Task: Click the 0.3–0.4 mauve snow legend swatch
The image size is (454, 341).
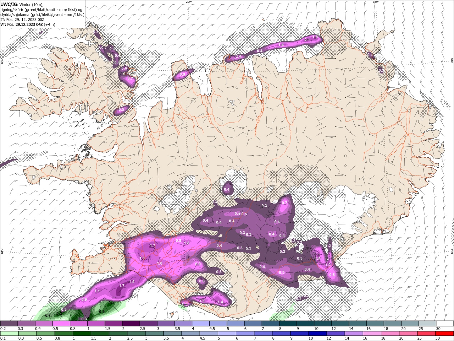Action: pyautogui.click(x=26, y=323)
